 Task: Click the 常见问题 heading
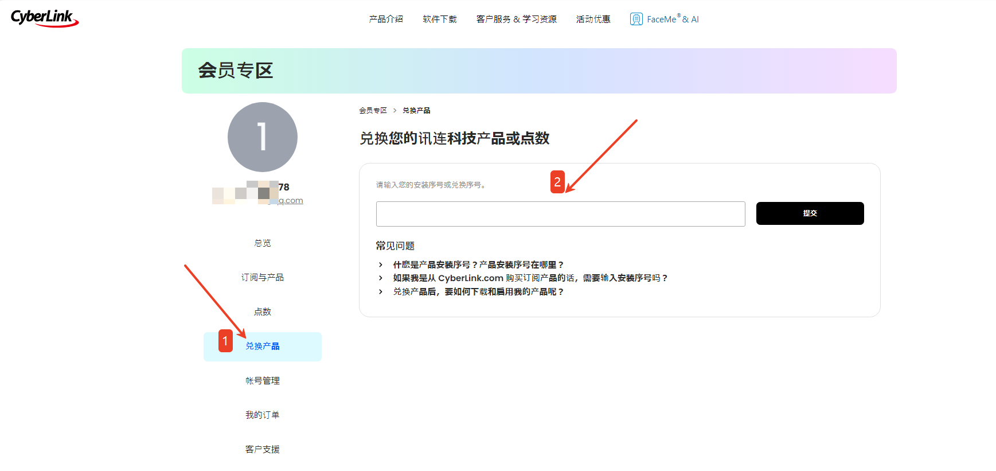(395, 246)
